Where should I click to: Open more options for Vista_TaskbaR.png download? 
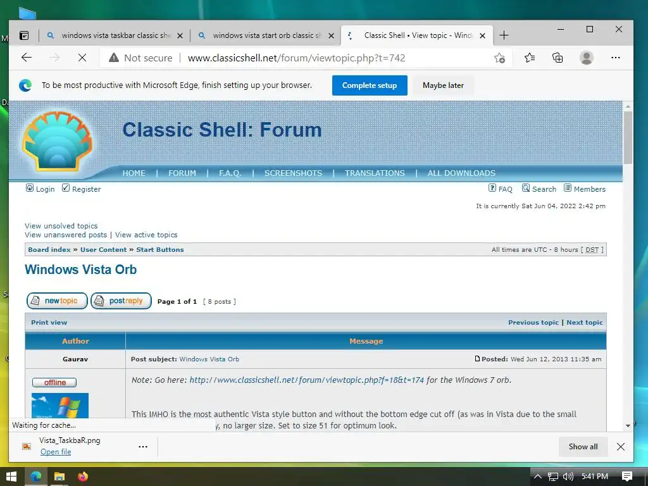pyautogui.click(x=143, y=447)
